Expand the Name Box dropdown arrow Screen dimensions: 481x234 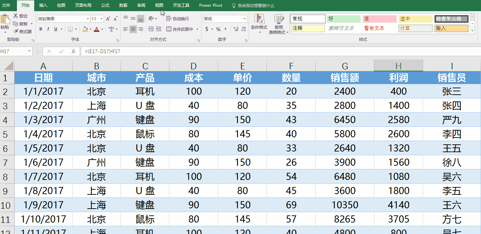29,51
